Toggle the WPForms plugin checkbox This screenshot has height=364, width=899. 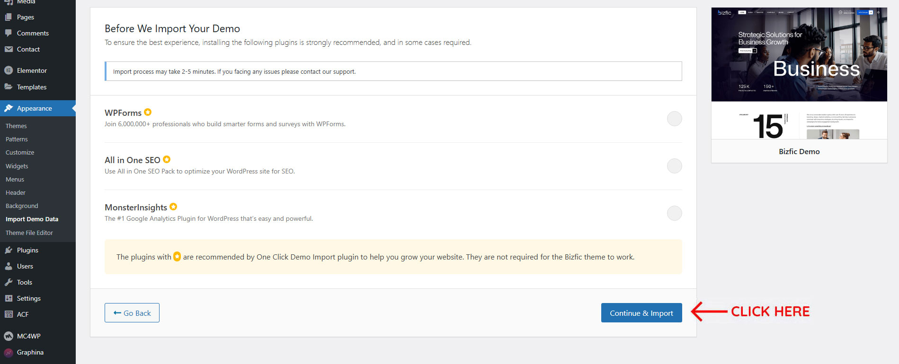674,119
